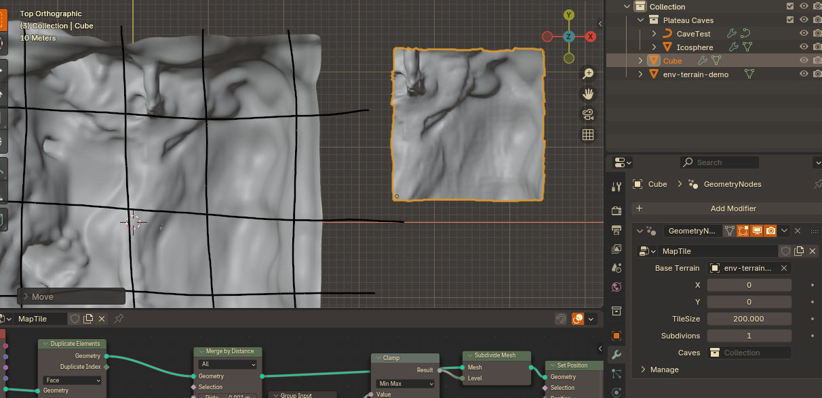The height and width of the screenshot is (398, 822).
Task: Open the Modifier Properties wrench tab
Action: pos(616,354)
